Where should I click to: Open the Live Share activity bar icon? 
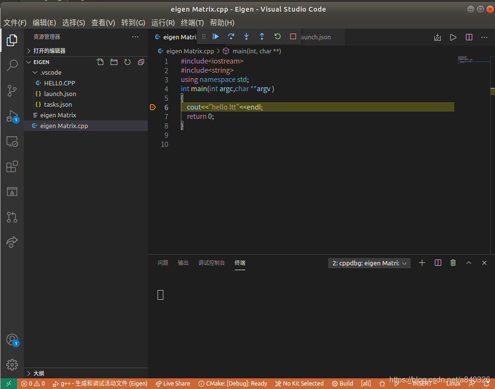point(12,242)
